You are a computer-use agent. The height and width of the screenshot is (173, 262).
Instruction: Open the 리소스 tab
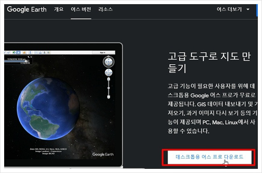pos(106,9)
